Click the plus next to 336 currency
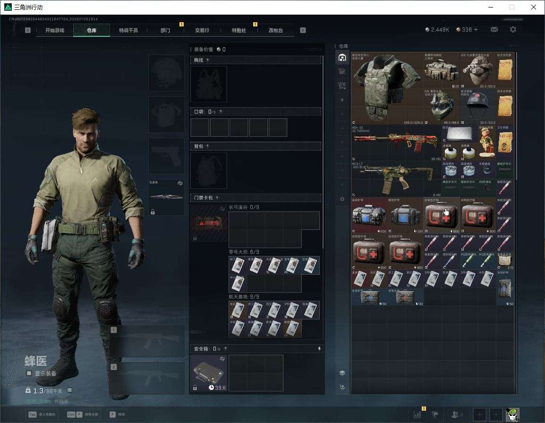Viewport: 545px width, 423px height. point(476,30)
